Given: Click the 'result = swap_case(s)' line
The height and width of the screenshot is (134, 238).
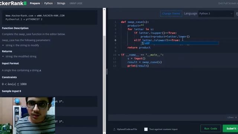Looking at the screenshot, I should [145, 62].
